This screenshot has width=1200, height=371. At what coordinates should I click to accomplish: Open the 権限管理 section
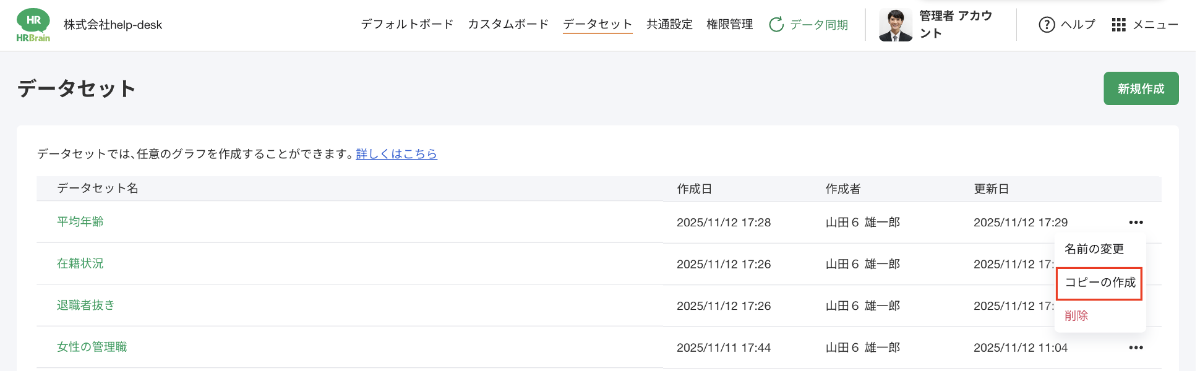729,25
